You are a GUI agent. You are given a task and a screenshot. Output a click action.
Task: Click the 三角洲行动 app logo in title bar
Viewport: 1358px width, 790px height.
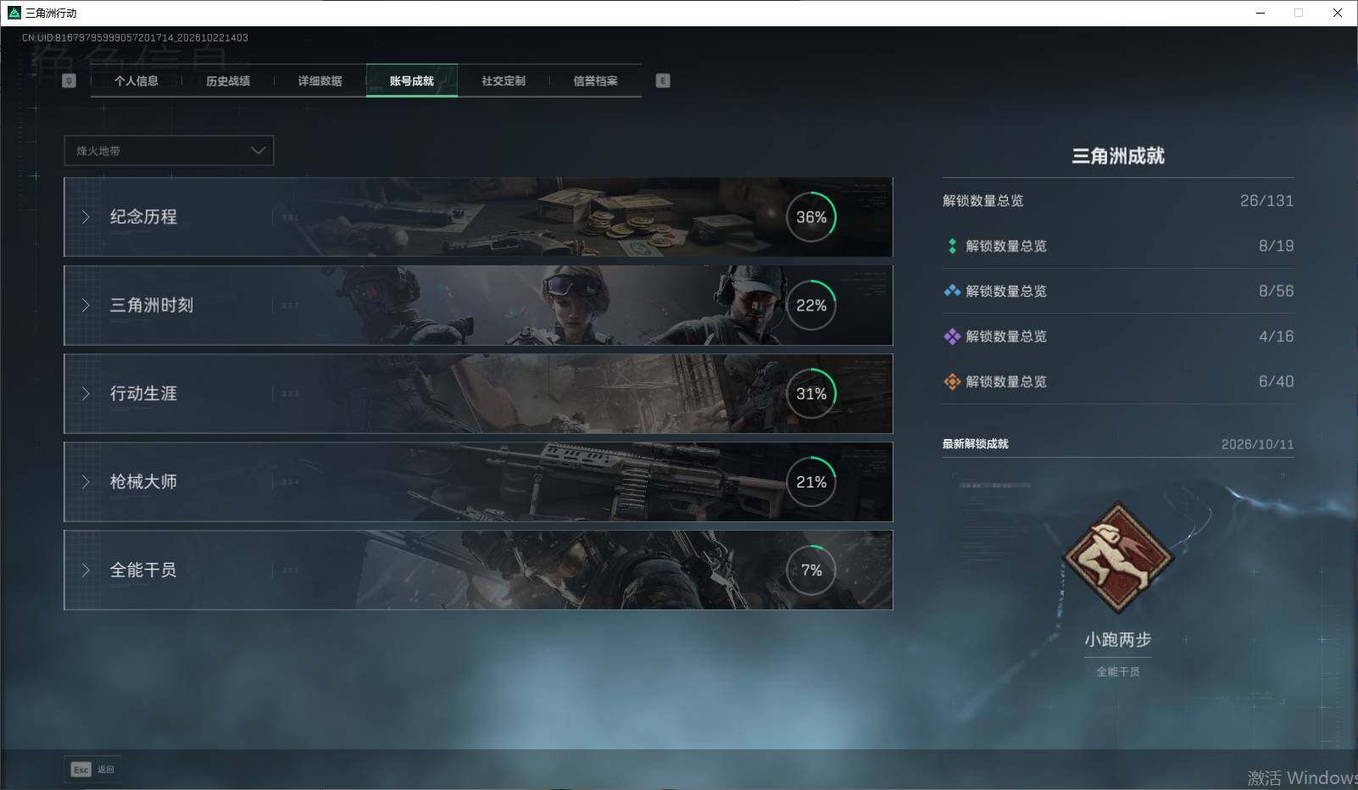click(x=14, y=13)
